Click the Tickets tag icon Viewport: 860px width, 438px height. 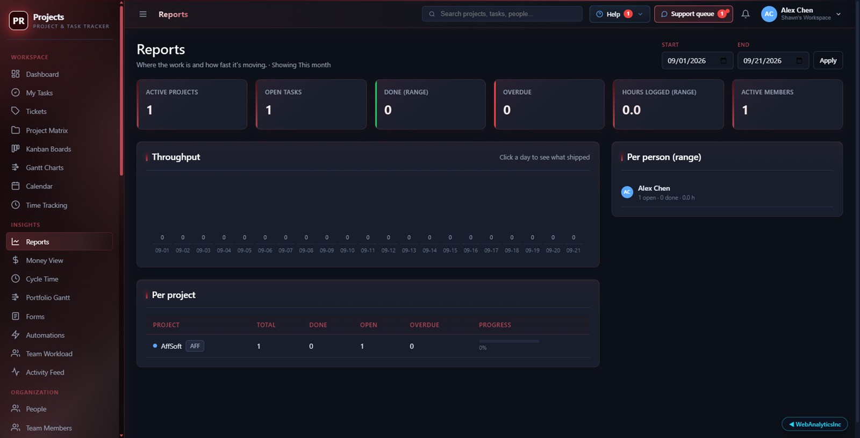tap(16, 111)
